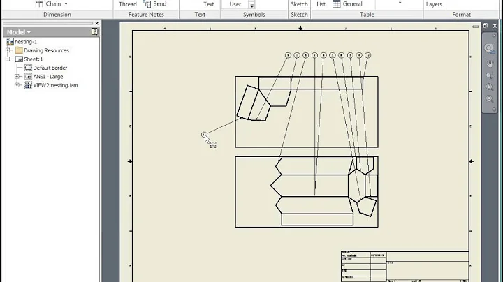The width and height of the screenshot is (503, 282).
Task: Open browser help question mark icon
Action: (x=94, y=31)
